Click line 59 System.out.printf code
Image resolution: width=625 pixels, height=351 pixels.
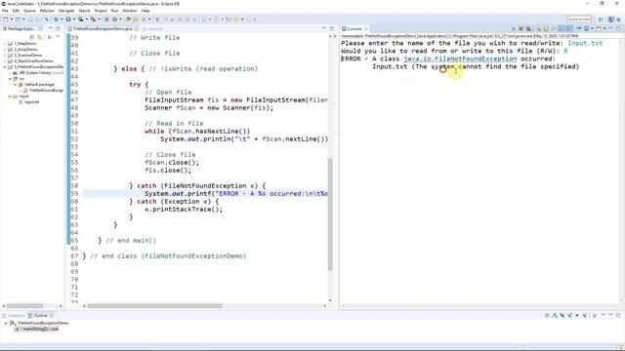236,194
